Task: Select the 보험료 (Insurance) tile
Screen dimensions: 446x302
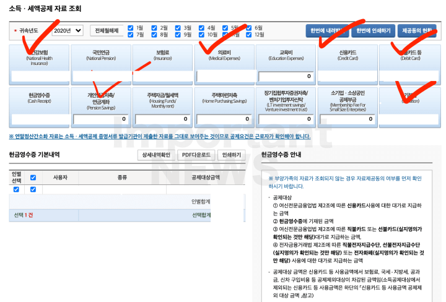Action: [163, 65]
